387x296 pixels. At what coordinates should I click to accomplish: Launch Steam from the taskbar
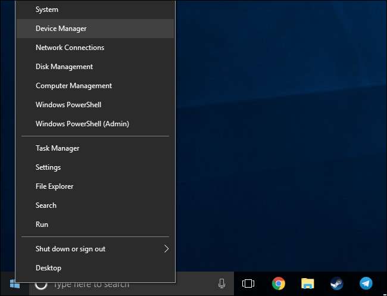pyautogui.click(x=336, y=284)
